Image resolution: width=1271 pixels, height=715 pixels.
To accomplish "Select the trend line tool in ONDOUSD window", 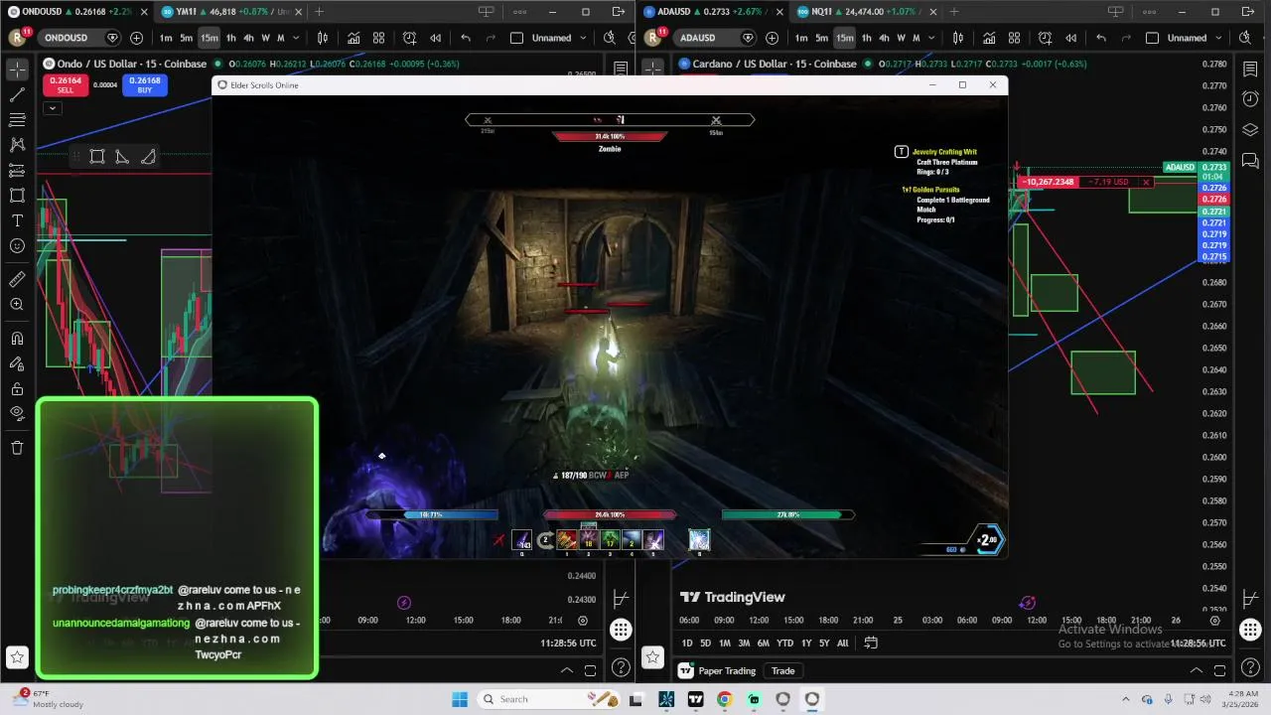I will click(17, 95).
